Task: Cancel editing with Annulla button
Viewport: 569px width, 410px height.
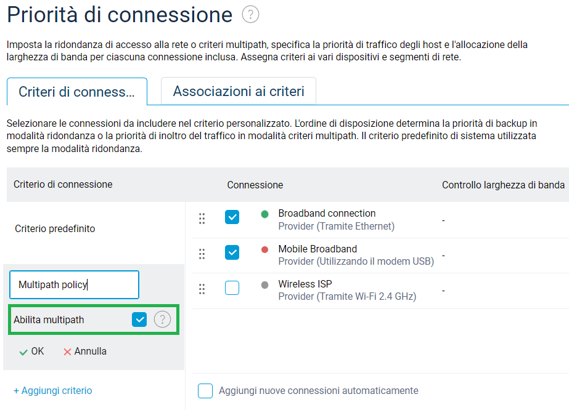Action: point(85,352)
